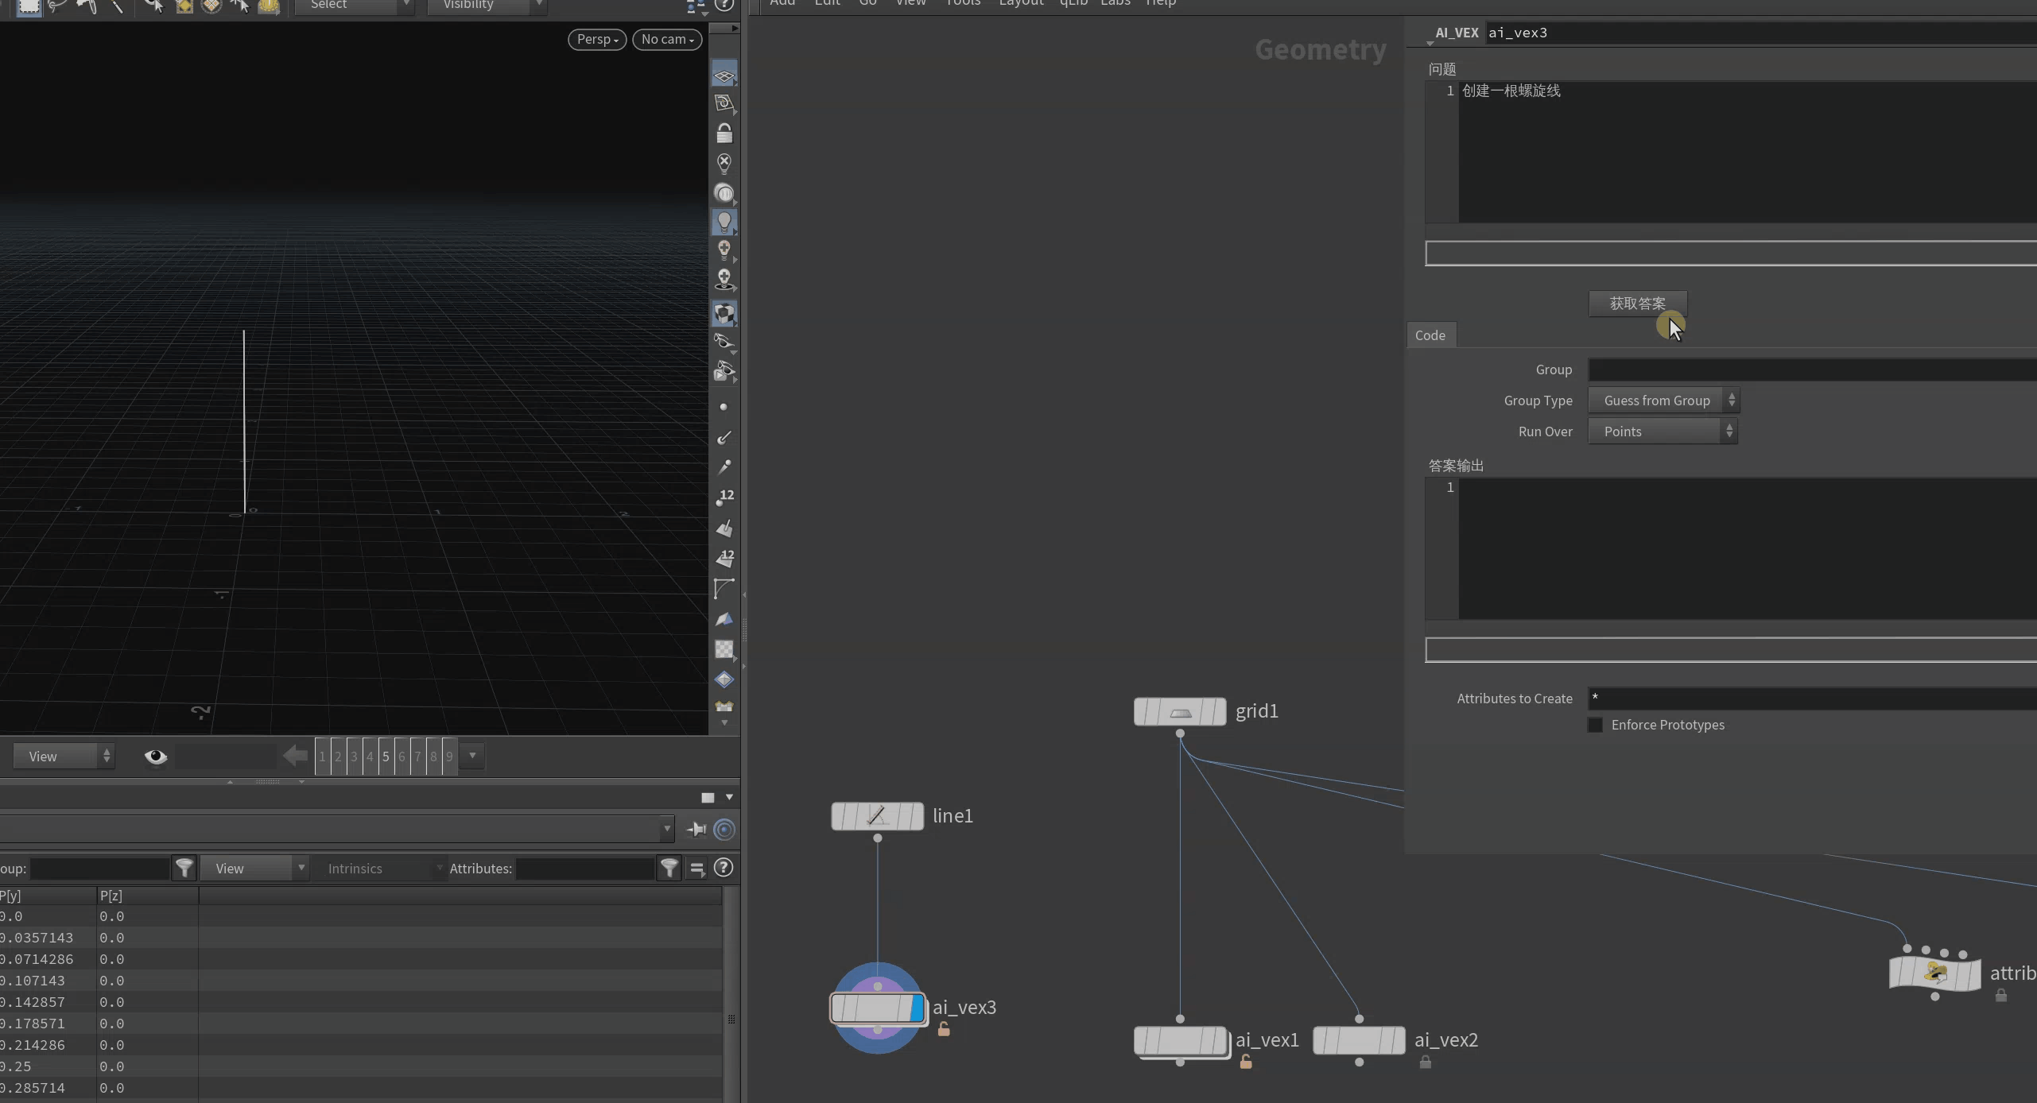Click the ai_vex3 node display flag
Image resolution: width=2037 pixels, height=1103 pixels.
pyautogui.click(x=916, y=1008)
